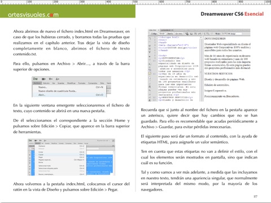Open the Formato menu in the Archivo menu screenshot

(82, 83)
